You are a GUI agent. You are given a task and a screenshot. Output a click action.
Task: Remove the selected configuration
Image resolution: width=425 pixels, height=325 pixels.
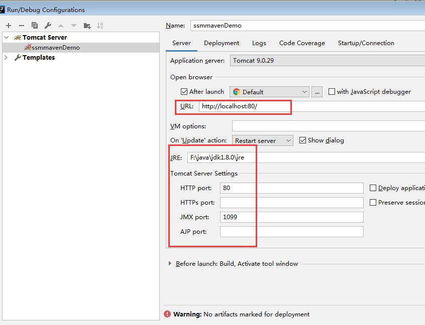pyautogui.click(x=22, y=26)
